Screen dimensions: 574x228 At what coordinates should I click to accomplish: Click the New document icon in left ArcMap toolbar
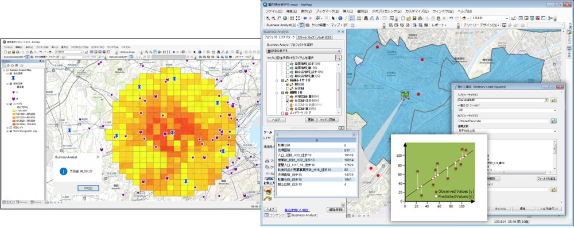pyautogui.click(x=5, y=52)
